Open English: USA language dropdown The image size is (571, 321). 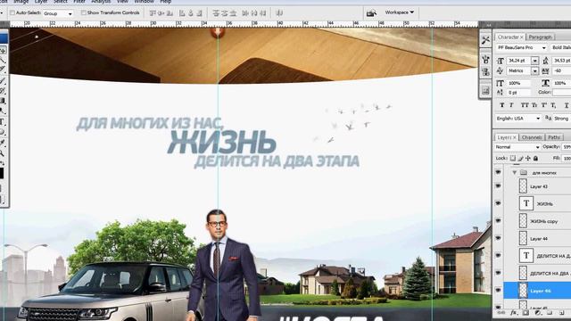coord(518,119)
